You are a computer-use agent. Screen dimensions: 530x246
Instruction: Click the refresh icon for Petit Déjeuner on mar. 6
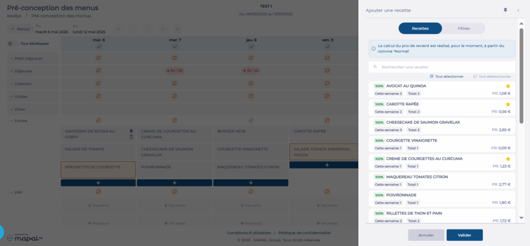[x=98, y=58]
